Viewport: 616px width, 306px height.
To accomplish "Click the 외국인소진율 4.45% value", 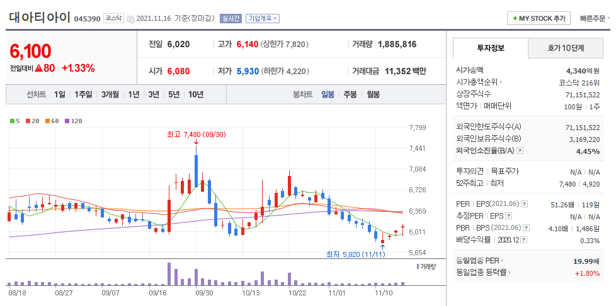I will 589,151.
